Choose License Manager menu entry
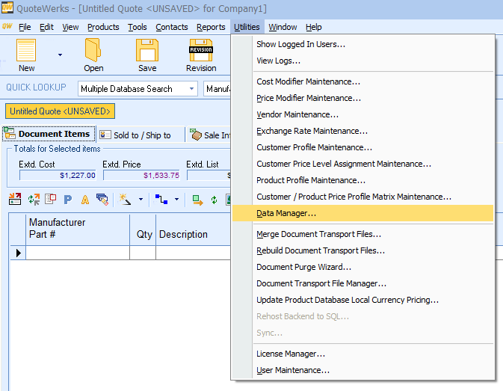503x391 pixels. tap(291, 354)
